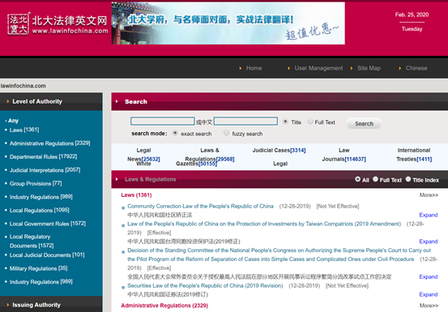Screen dimensions: 448x312
Task: Choose exact search mode
Action: (175, 133)
